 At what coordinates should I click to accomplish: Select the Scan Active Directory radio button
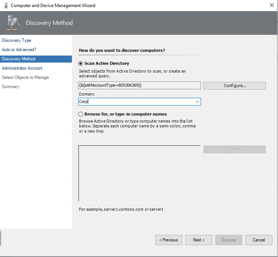coord(80,64)
